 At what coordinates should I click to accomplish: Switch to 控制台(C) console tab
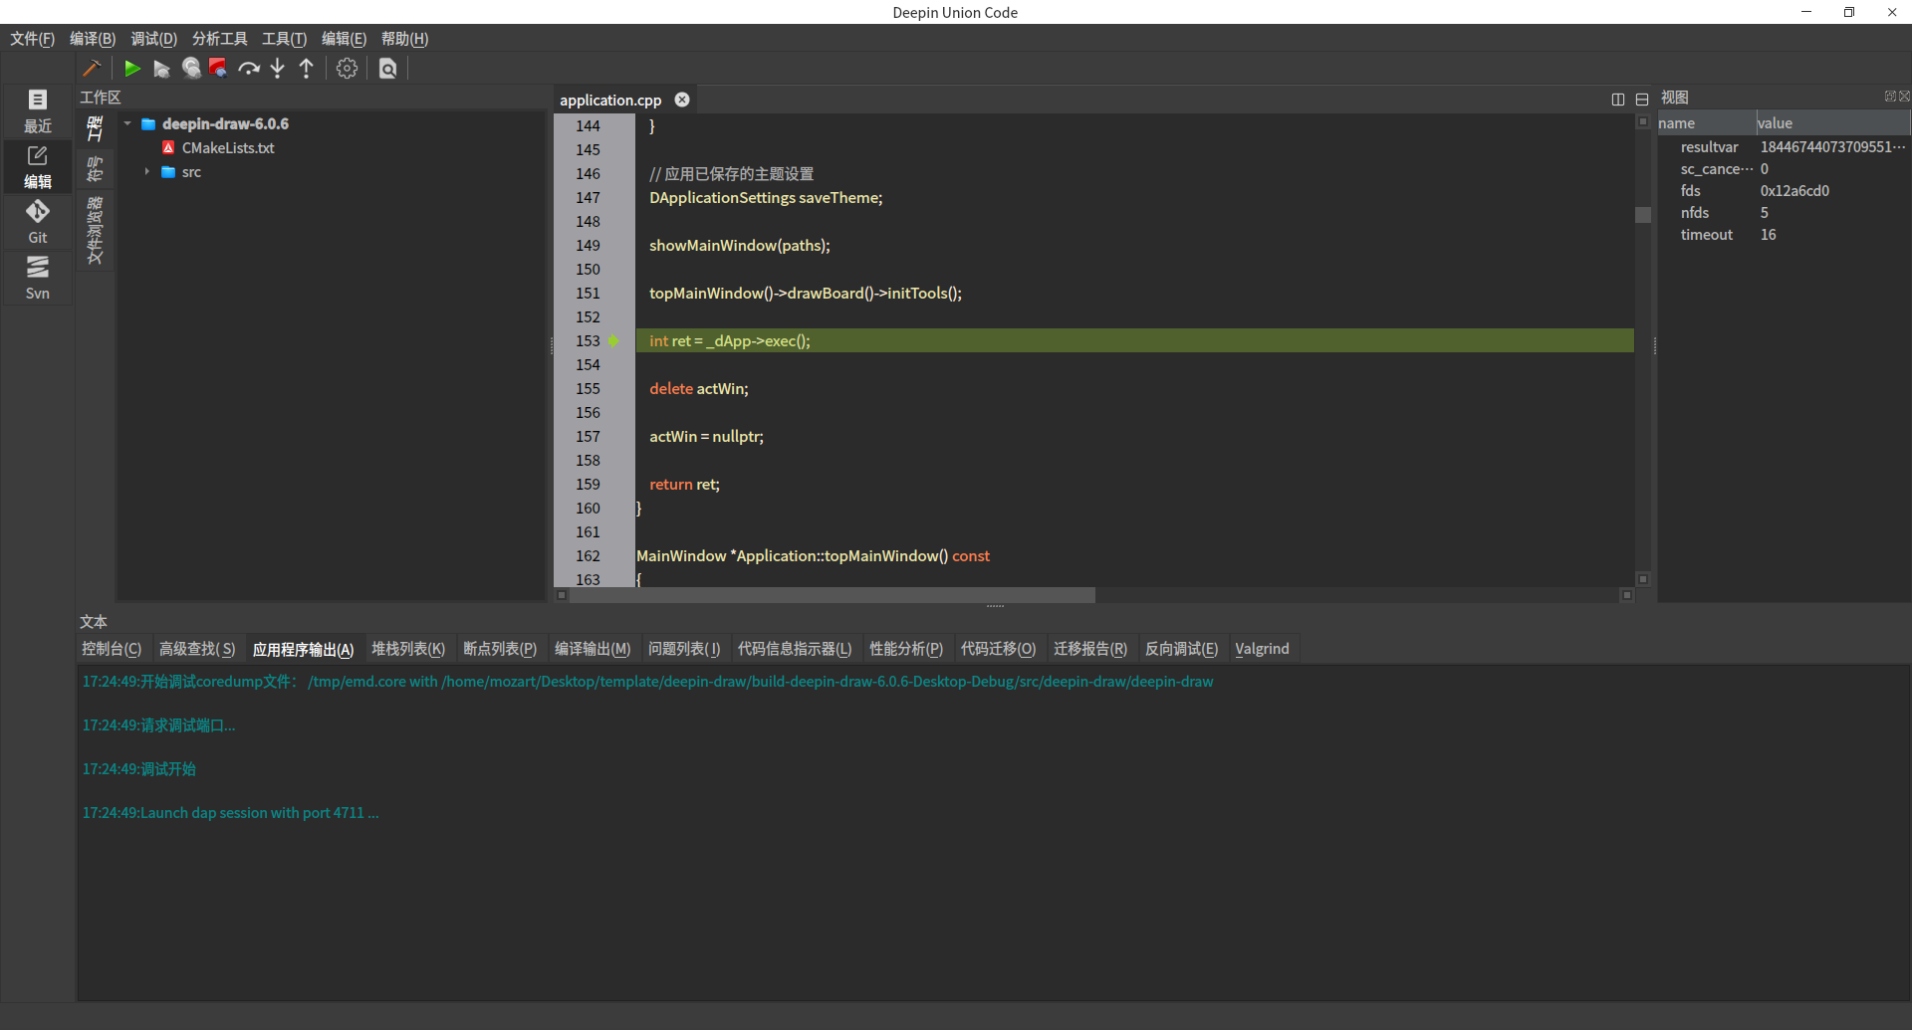tap(112, 649)
